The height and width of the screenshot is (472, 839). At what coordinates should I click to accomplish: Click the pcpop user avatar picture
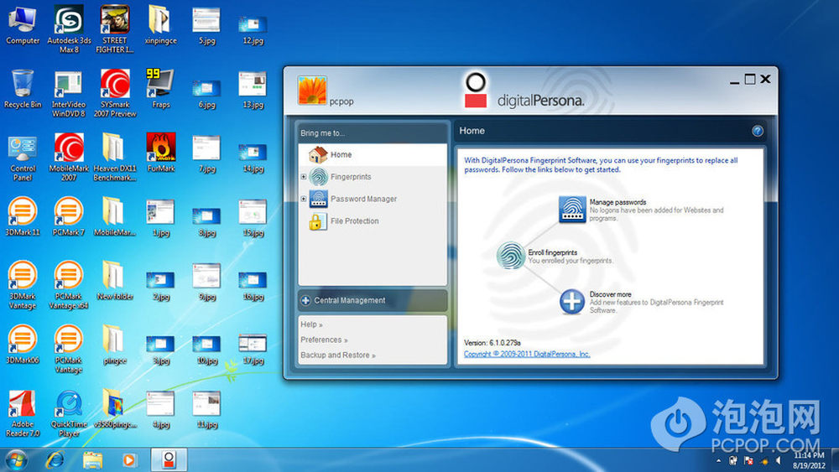pyautogui.click(x=312, y=91)
